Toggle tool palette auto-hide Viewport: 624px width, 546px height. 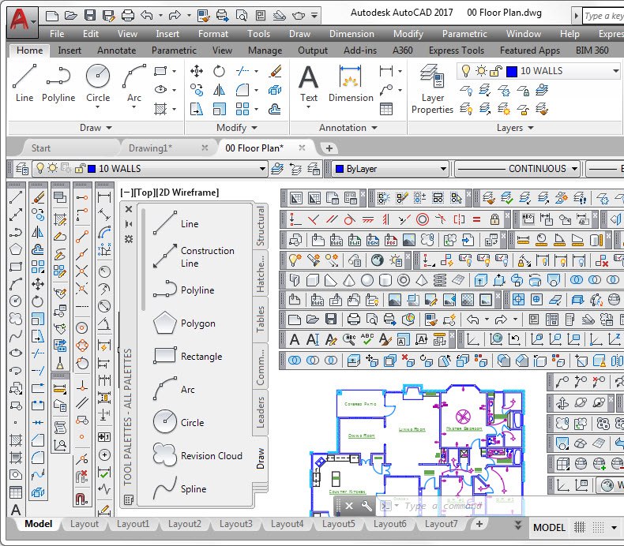pyautogui.click(x=129, y=224)
